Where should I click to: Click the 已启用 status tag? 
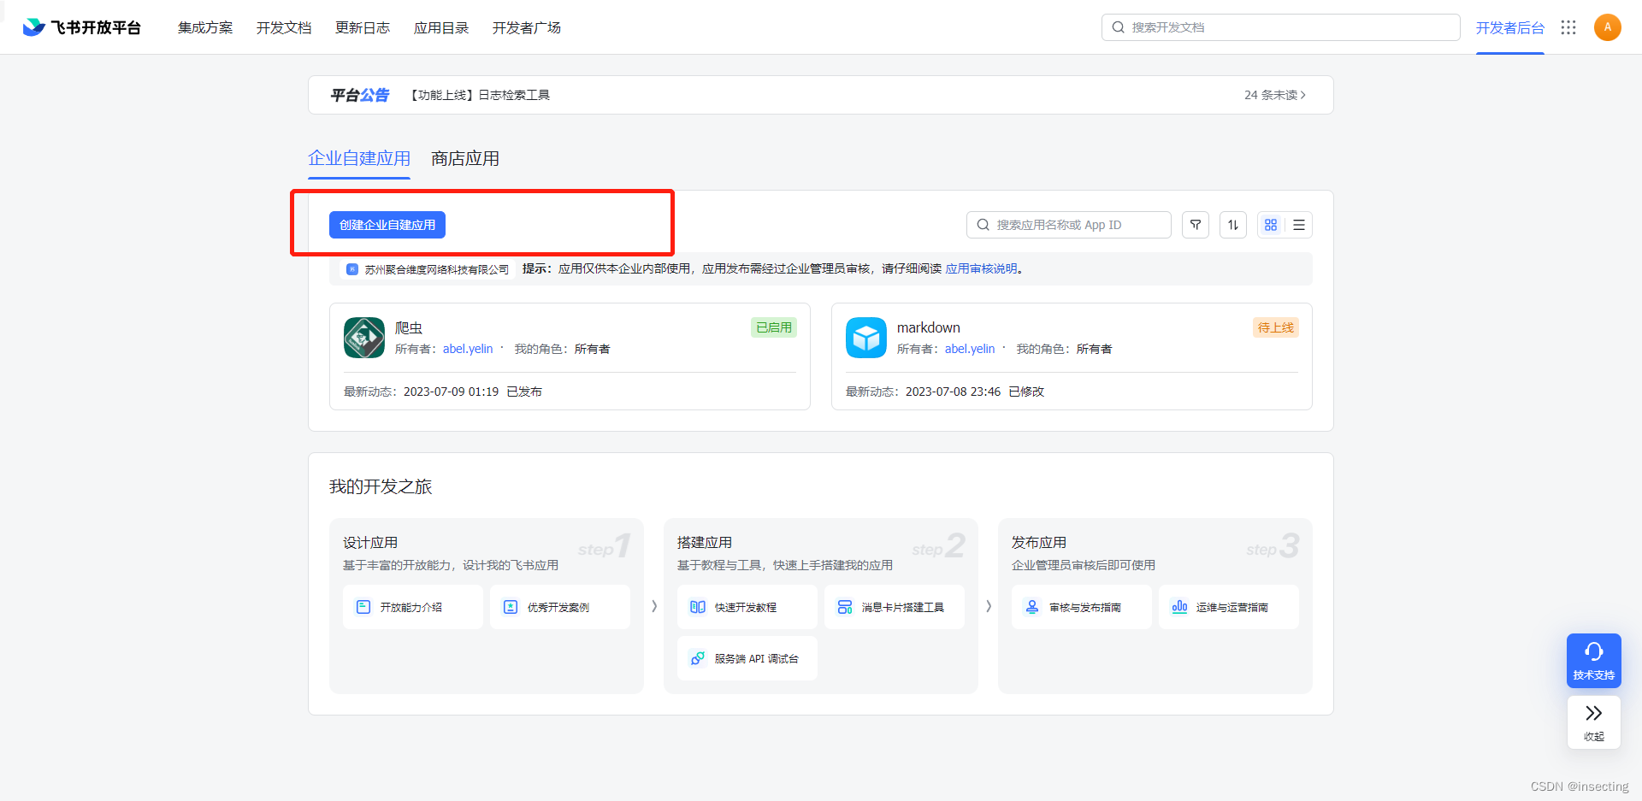pos(774,327)
